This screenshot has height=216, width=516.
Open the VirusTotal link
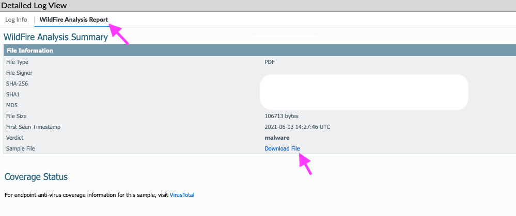click(182, 195)
